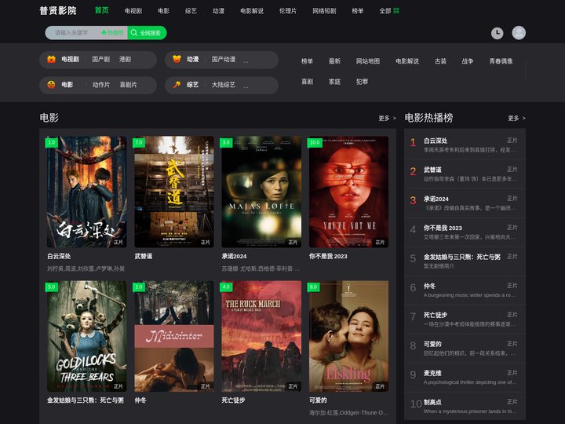This screenshot has height=424, width=565.
Task: Select 喜剧片 subcategory
Action: pos(128,85)
